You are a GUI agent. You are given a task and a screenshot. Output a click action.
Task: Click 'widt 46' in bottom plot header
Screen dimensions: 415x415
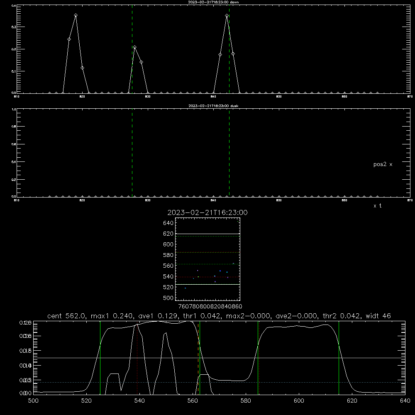(378, 316)
